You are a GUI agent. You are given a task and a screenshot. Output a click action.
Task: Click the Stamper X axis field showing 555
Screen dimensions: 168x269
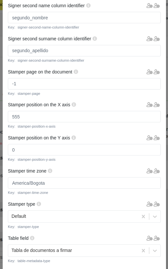point(84,117)
